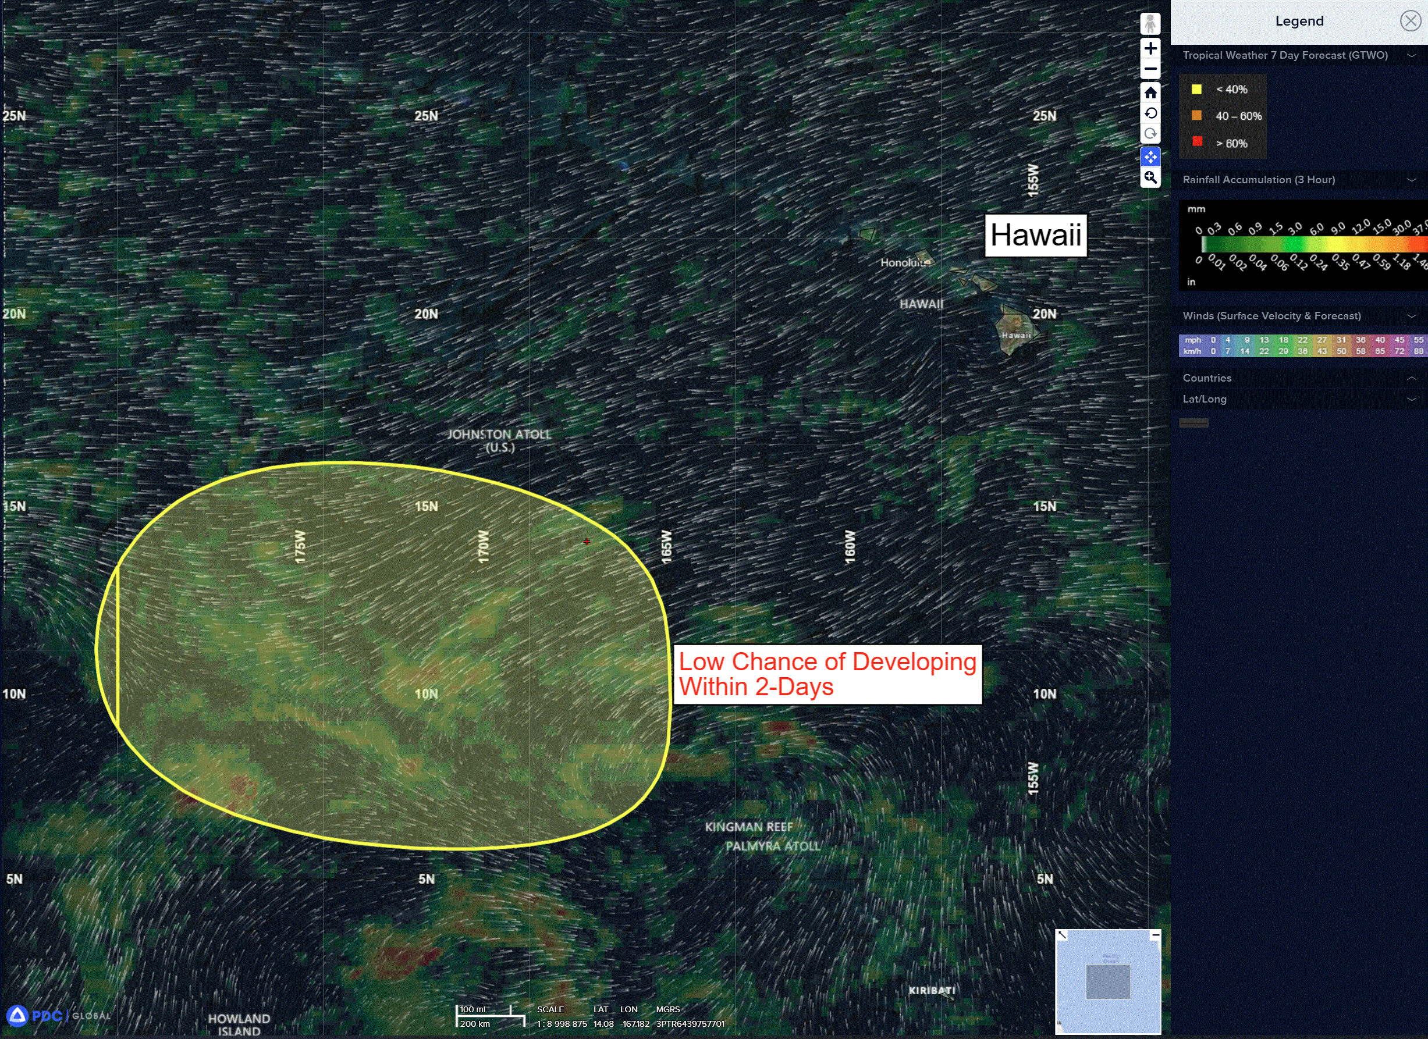Click the 175W longitude grid label
This screenshot has width=1428, height=1039.
300,546
